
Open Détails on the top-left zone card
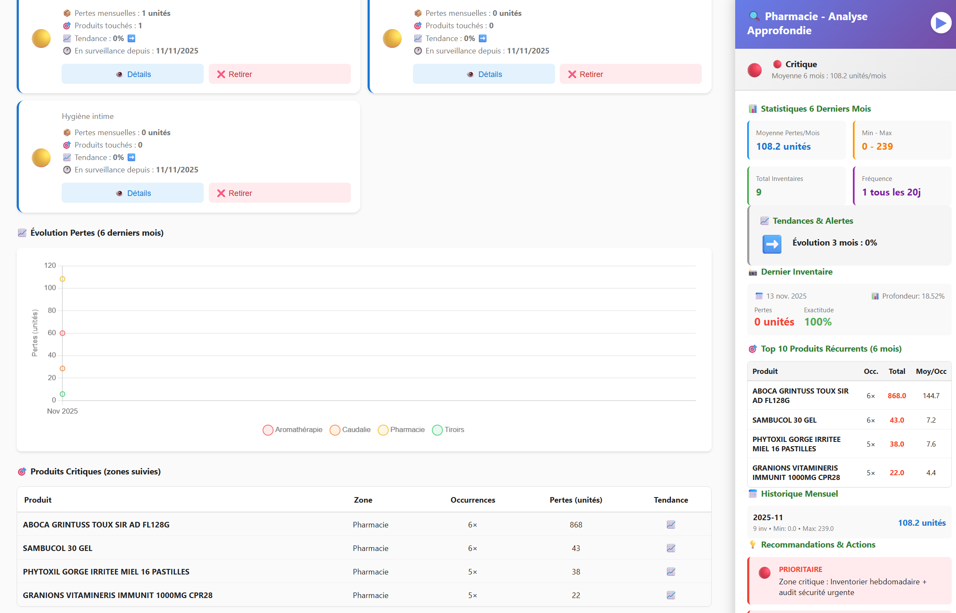click(133, 74)
